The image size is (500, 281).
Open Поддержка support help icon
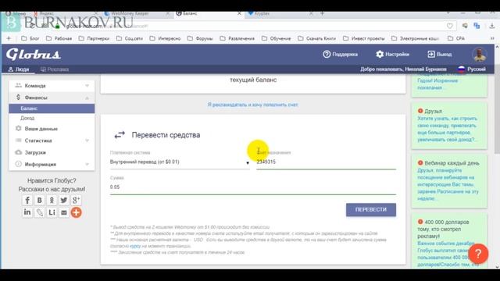[340, 54]
